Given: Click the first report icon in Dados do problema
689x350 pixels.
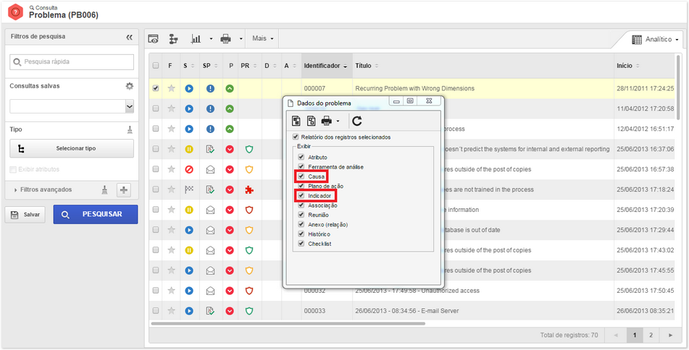Looking at the screenshot, I should pos(296,121).
